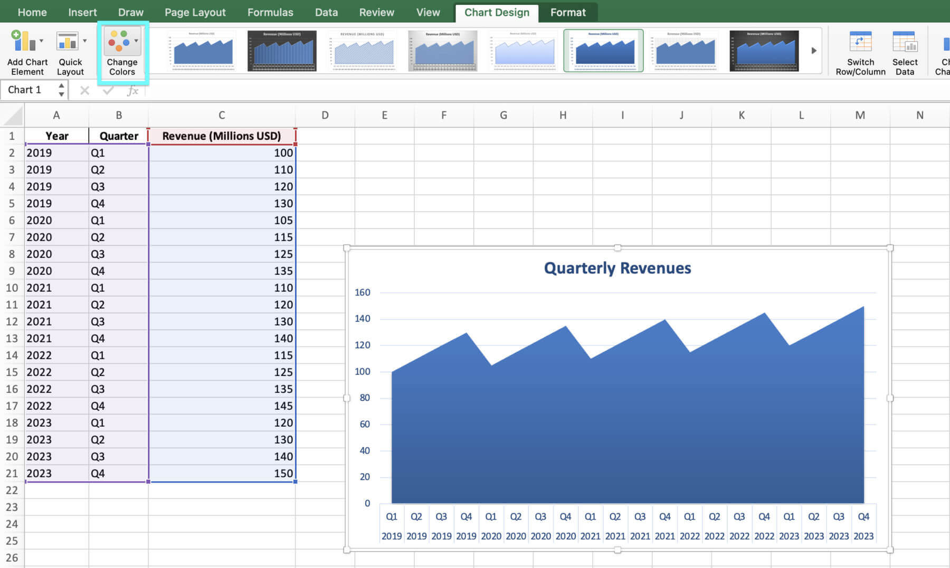Switch to the Draw tab
This screenshot has width=950, height=568.
(x=130, y=12)
